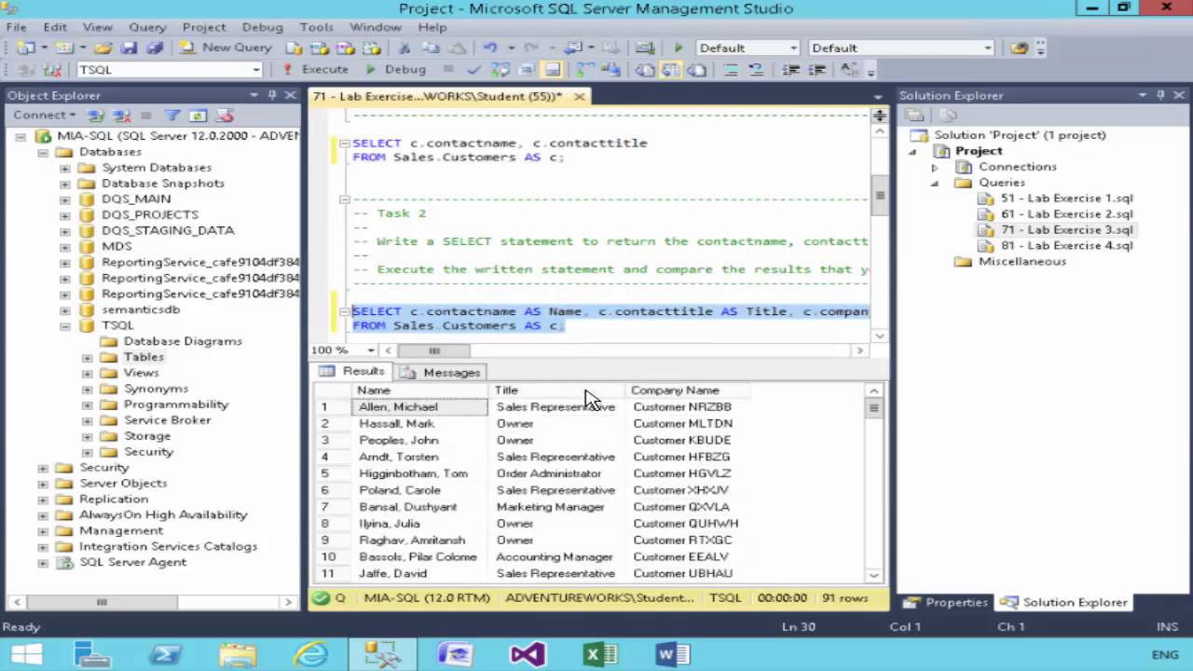This screenshot has width=1193, height=671.
Task: Click the Undo arrow icon
Action: tap(490, 48)
